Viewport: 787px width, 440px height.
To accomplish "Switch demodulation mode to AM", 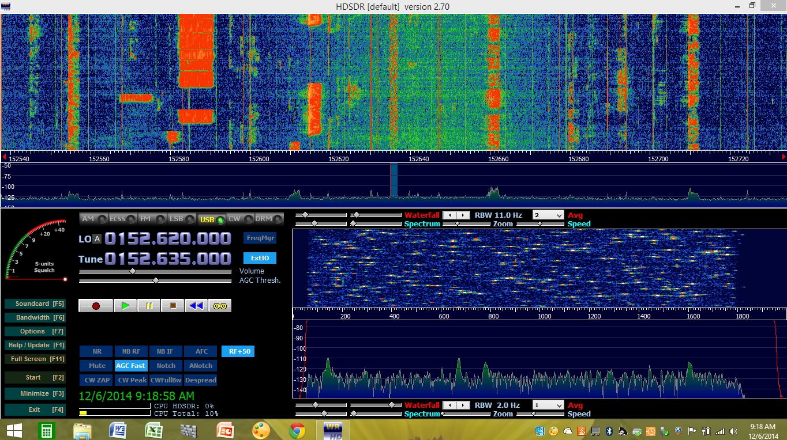I will pos(93,219).
